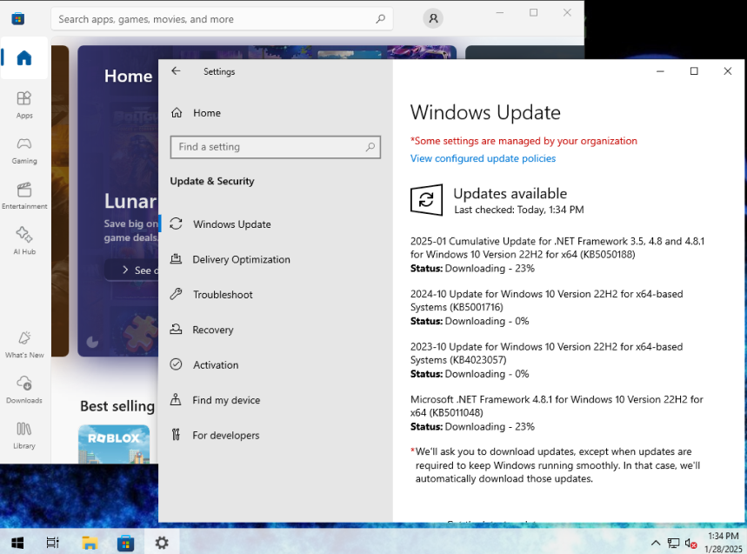This screenshot has height=554, width=747.
Task: Open Find my device settings
Action: [226, 400]
